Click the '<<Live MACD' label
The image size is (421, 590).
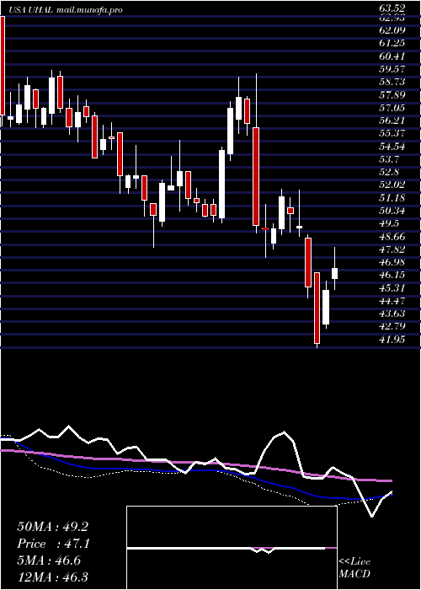point(354,568)
